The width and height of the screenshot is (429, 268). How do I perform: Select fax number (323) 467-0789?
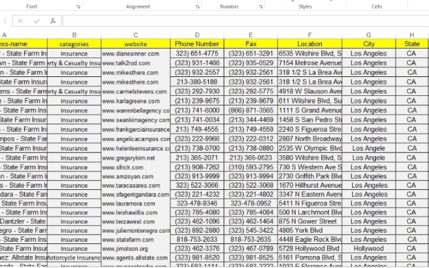[x=250, y=249]
